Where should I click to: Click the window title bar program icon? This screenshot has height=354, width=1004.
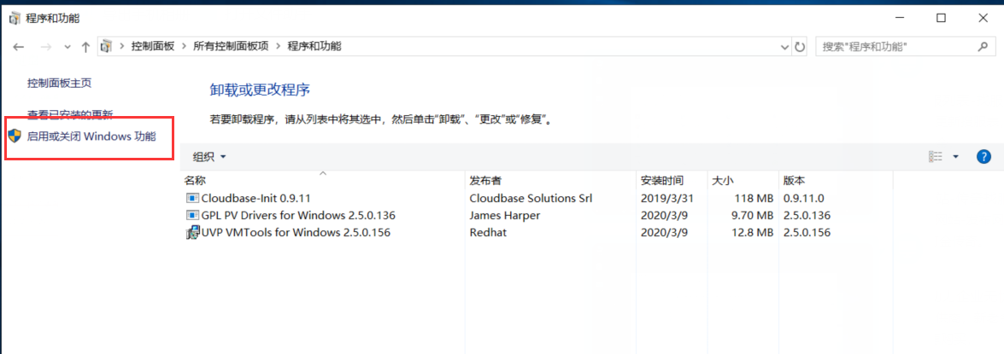(14, 19)
